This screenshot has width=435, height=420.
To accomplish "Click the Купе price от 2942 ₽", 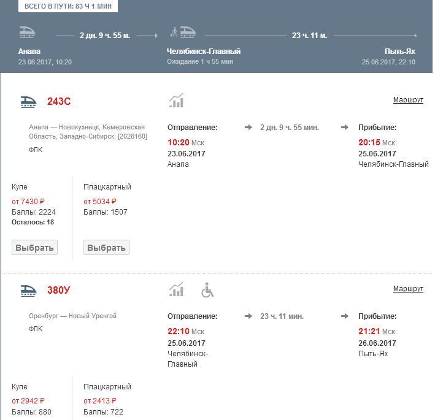I will [x=28, y=401].
